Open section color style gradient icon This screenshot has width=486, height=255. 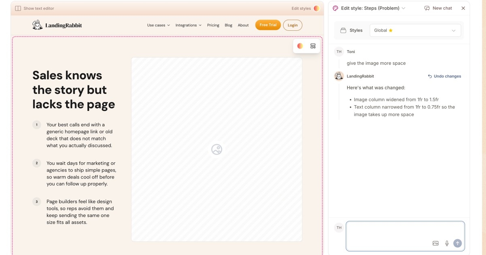pos(300,46)
